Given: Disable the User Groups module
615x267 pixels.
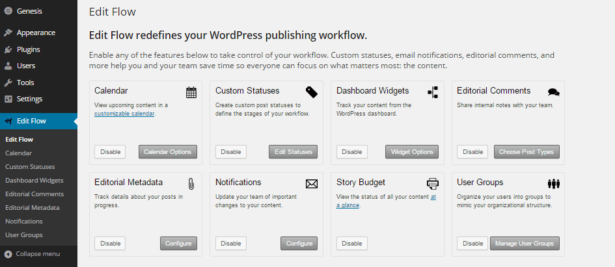Looking at the screenshot, I should click(x=472, y=244).
